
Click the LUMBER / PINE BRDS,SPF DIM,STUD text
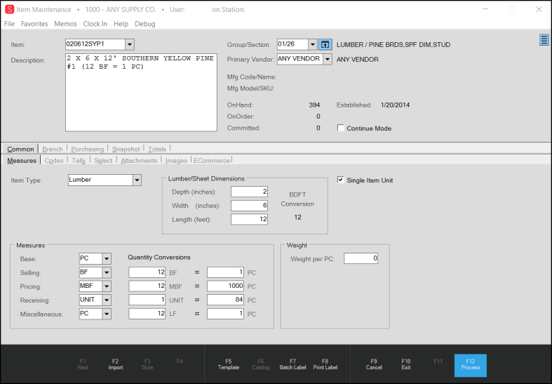pos(393,45)
